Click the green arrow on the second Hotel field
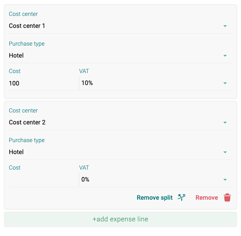The width and height of the screenshot is (241, 236). click(225, 152)
